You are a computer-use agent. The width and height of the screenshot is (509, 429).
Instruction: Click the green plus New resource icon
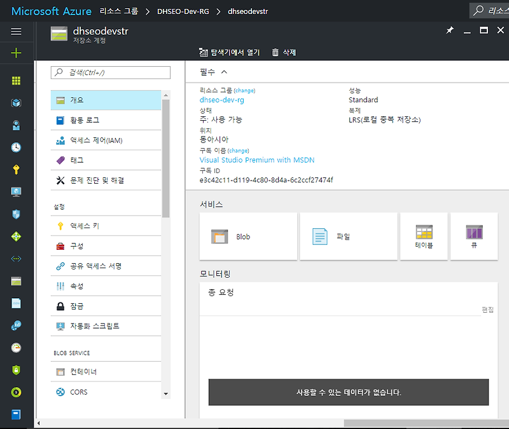coord(16,53)
